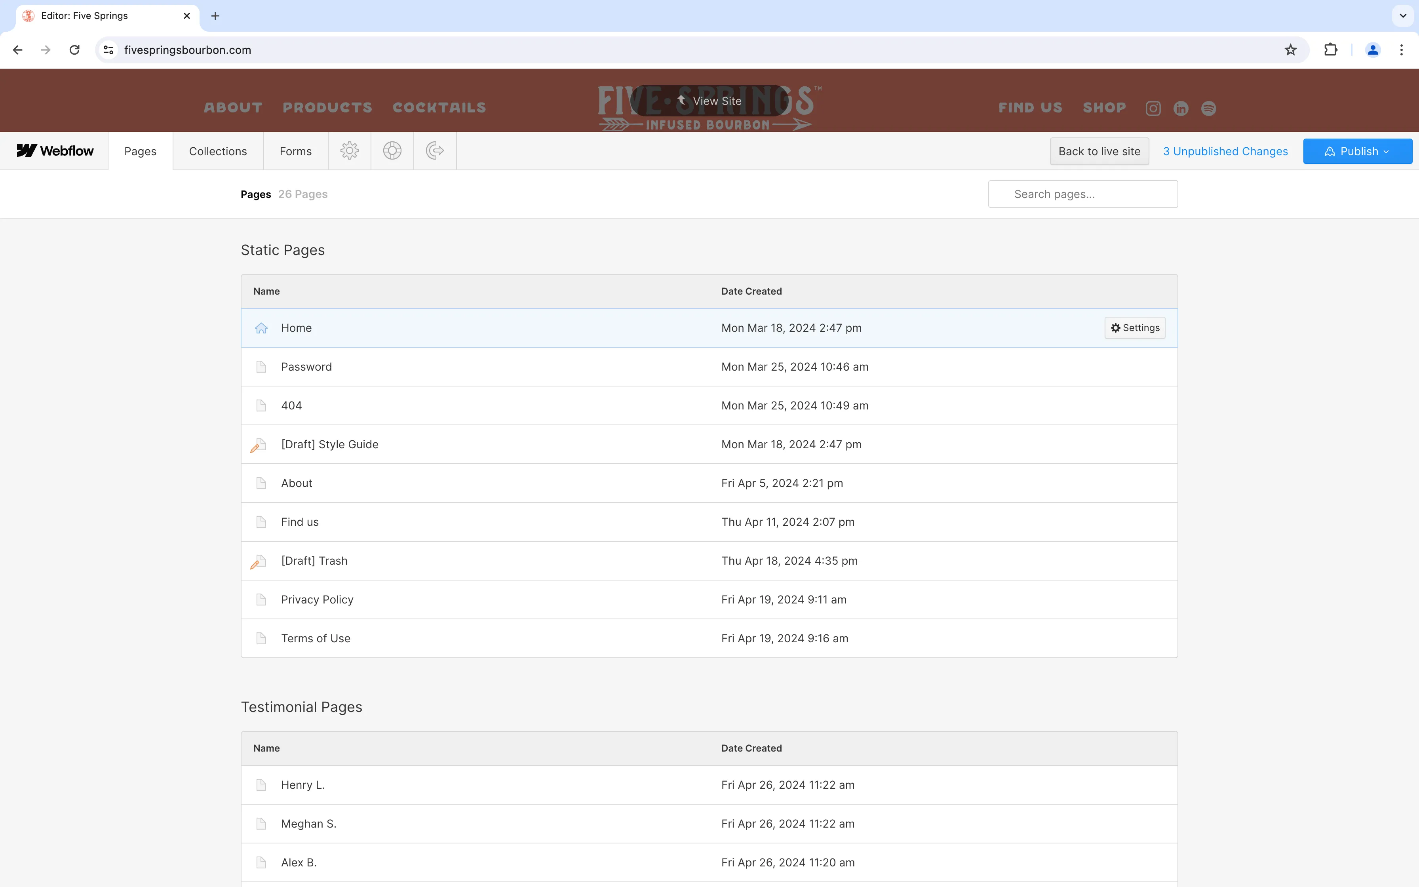This screenshot has height=887, width=1419.
Task: Click the Search pages input field
Action: click(1081, 194)
